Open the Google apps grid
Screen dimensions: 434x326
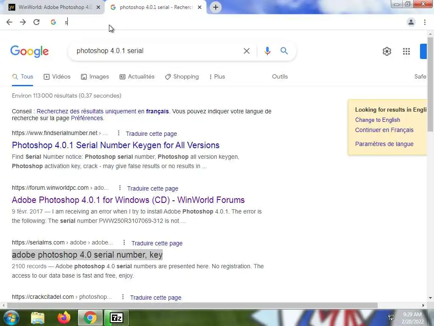pos(406,51)
